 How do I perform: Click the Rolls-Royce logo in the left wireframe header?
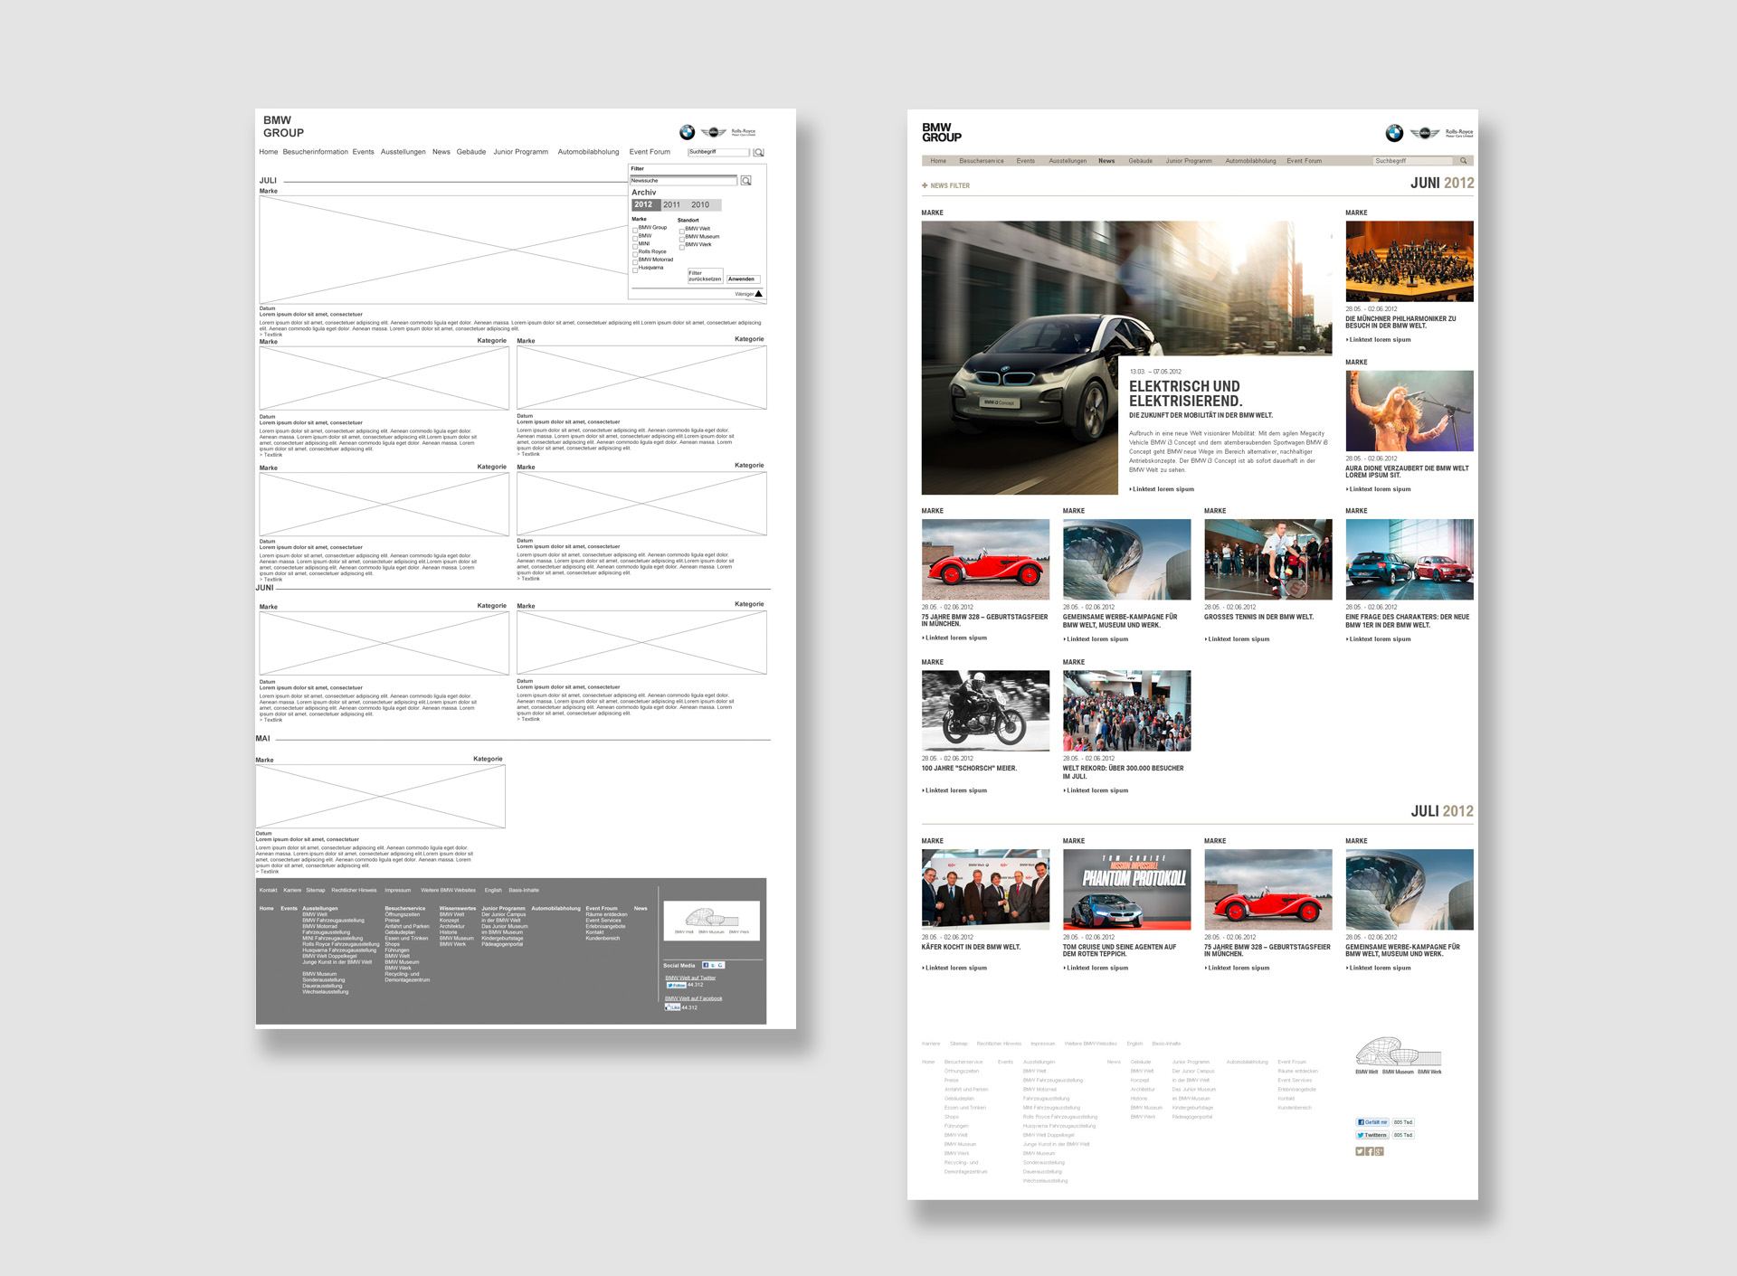(x=743, y=132)
